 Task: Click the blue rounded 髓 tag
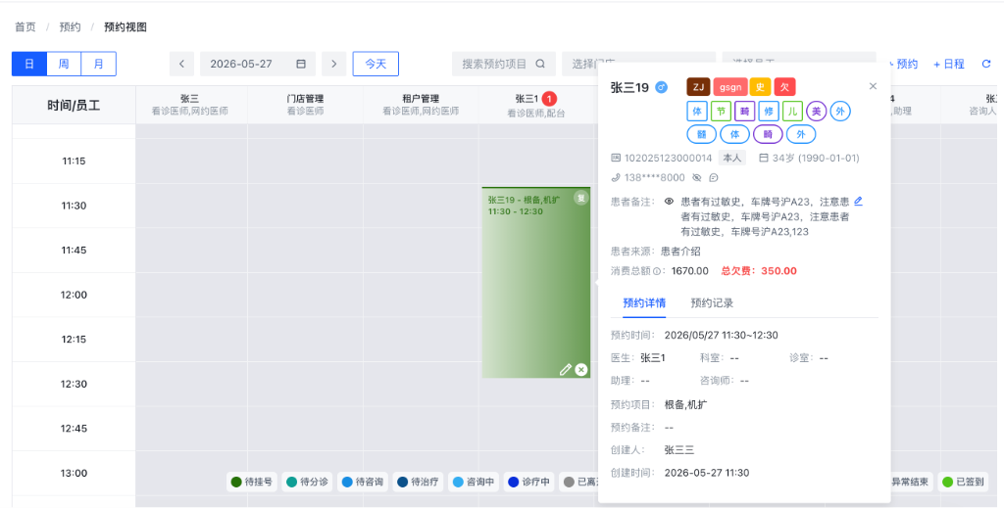[x=702, y=135]
